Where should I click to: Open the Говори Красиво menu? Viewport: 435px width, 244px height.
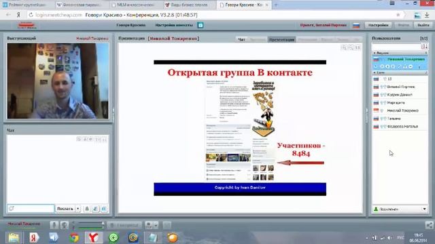point(131,25)
